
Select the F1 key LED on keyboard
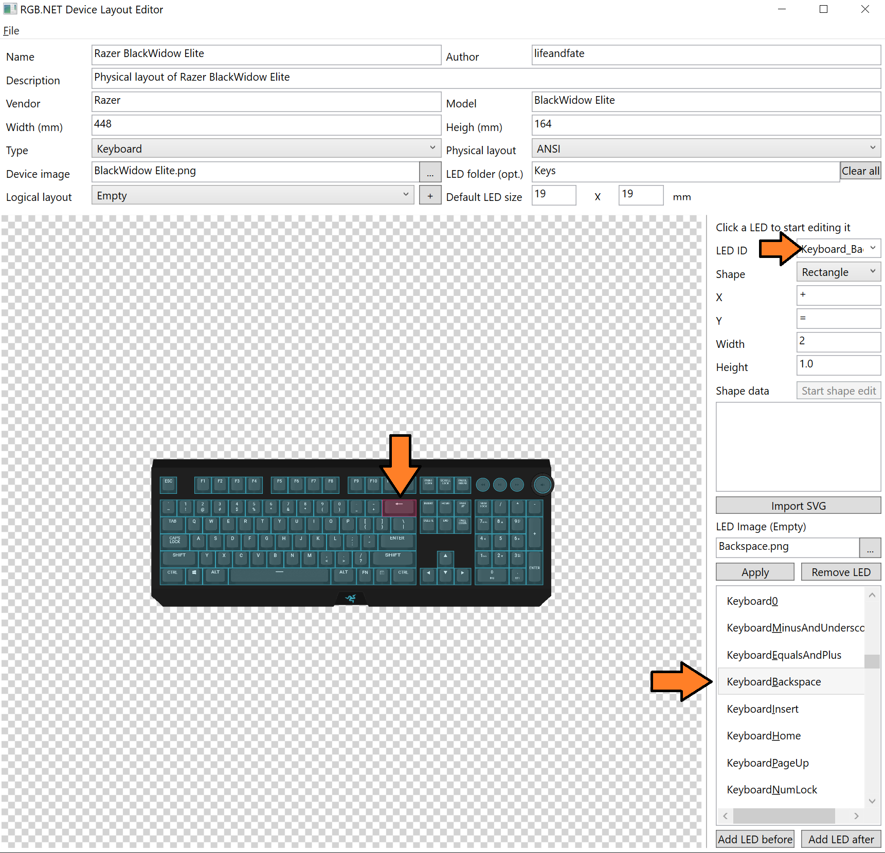click(x=203, y=484)
